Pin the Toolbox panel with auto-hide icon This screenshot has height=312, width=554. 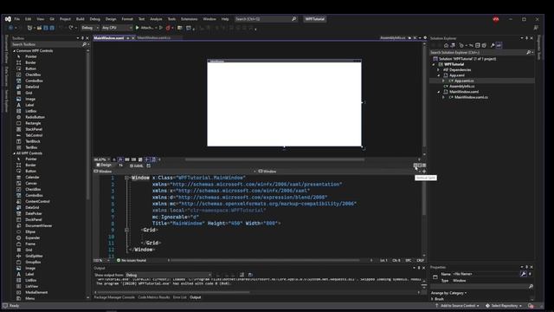[x=83, y=38]
